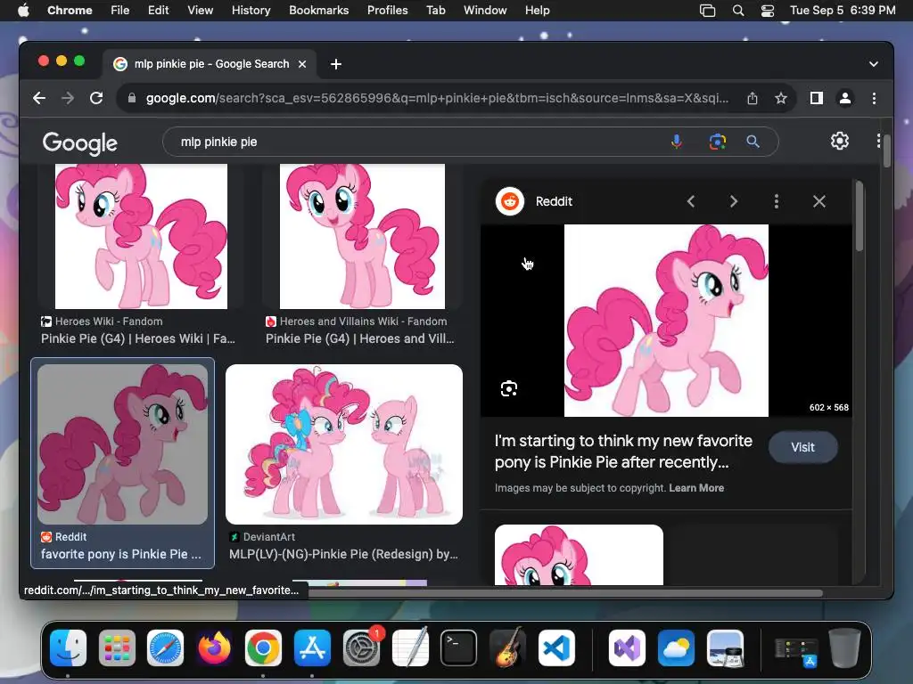Click the lock site-info icon
This screenshot has width=913, height=684.
click(x=132, y=98)
